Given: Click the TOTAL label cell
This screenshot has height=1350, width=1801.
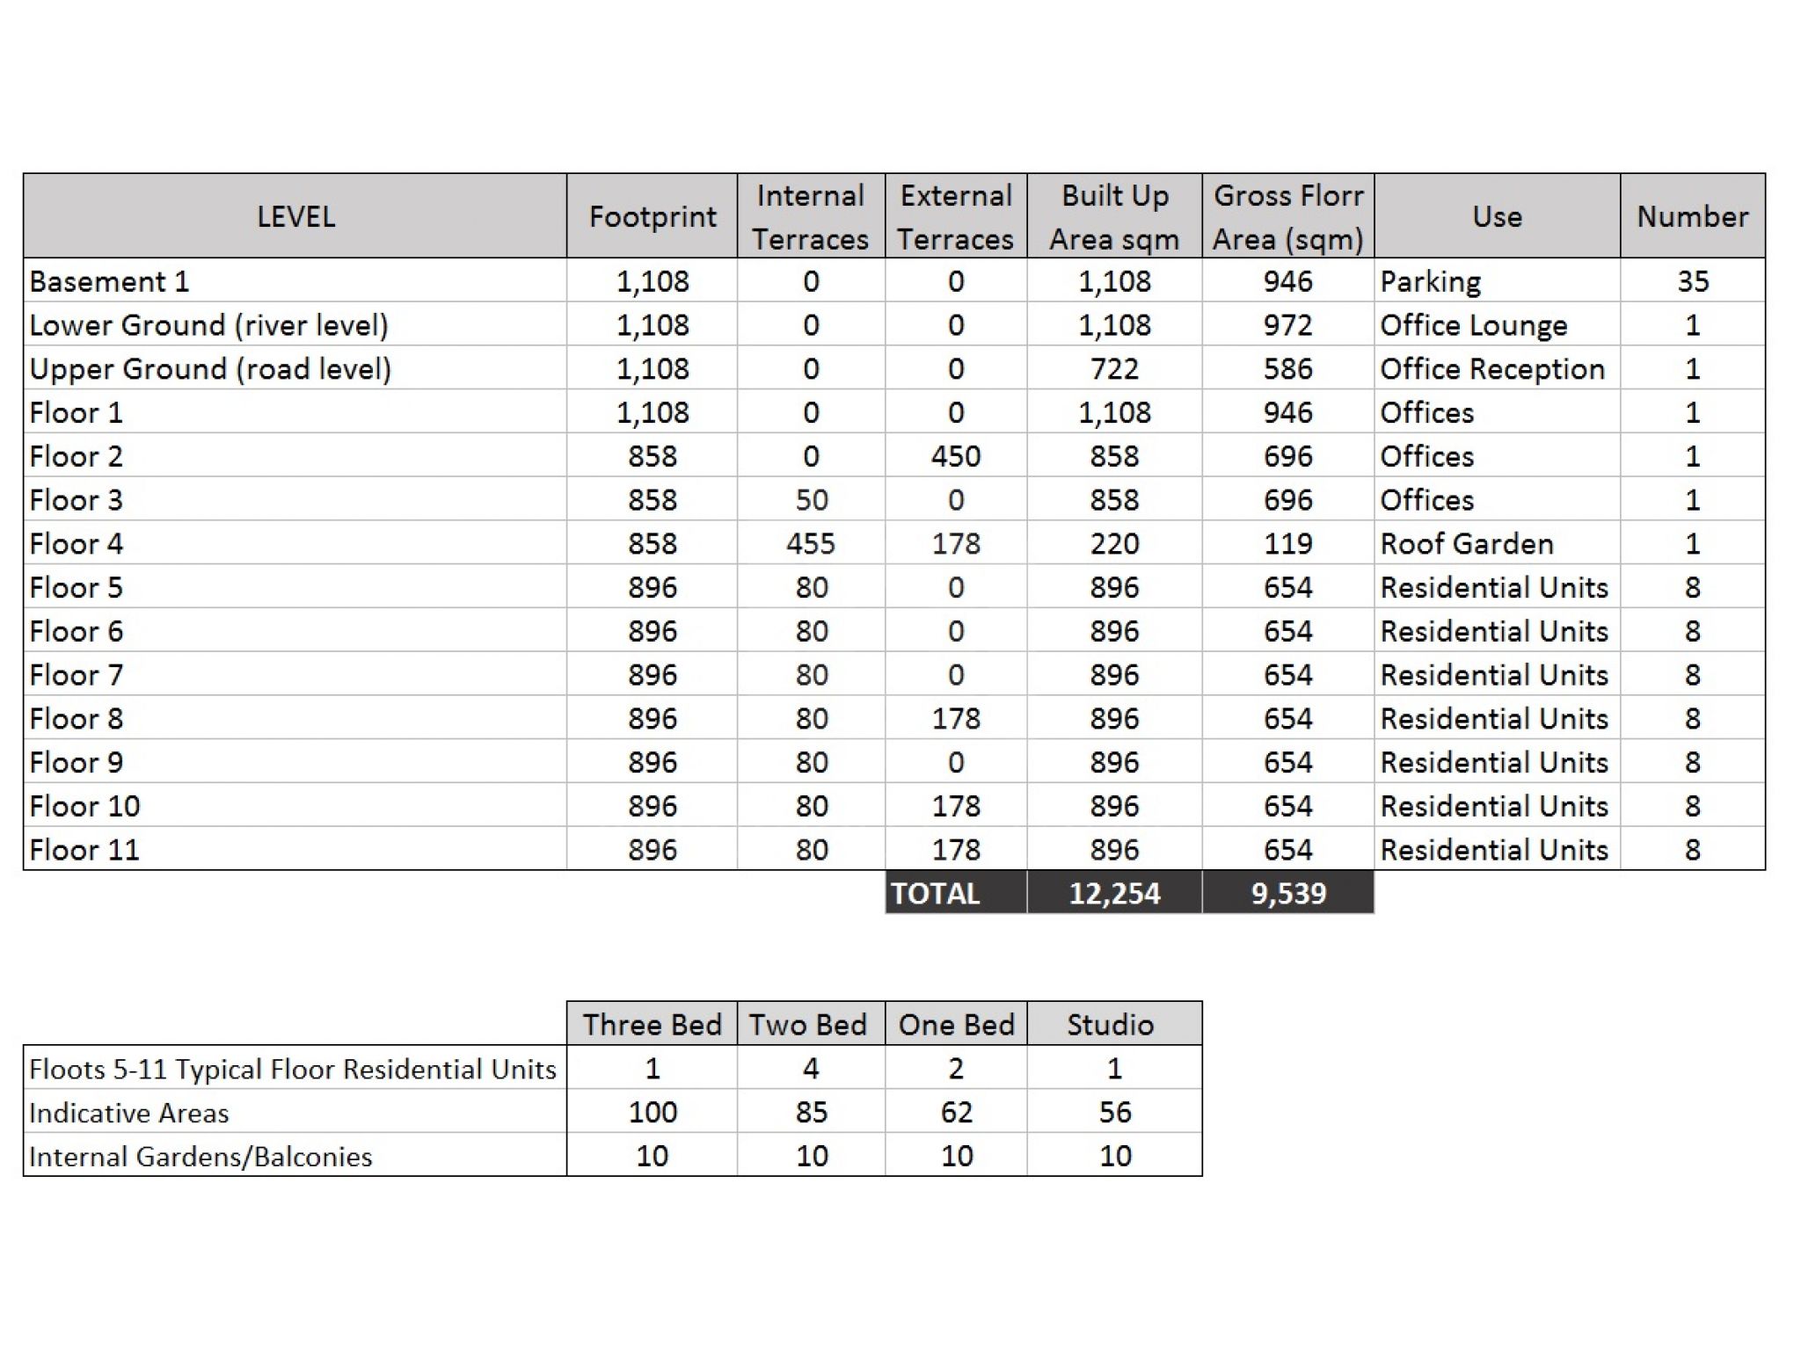Looking at the screenshot, I should pos(956,893).
